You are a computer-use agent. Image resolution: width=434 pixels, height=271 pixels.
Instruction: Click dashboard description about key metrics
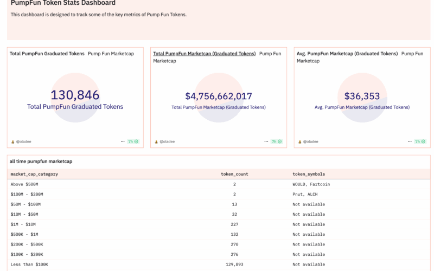click(99, 15)
